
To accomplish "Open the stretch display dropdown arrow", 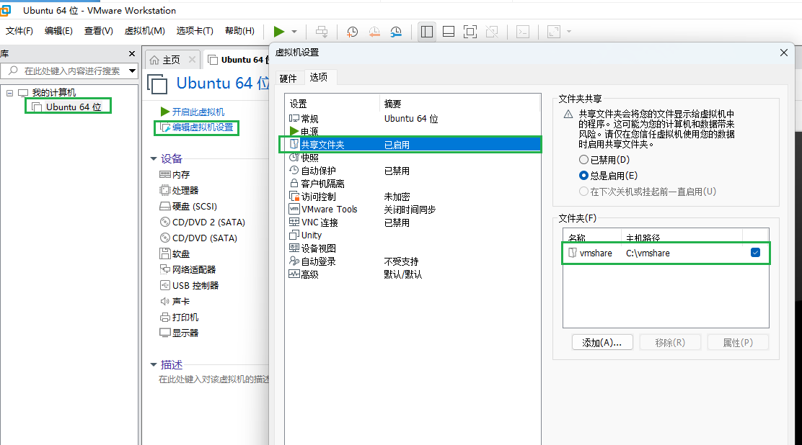I will pyautogui.click(x=569, y=32).
